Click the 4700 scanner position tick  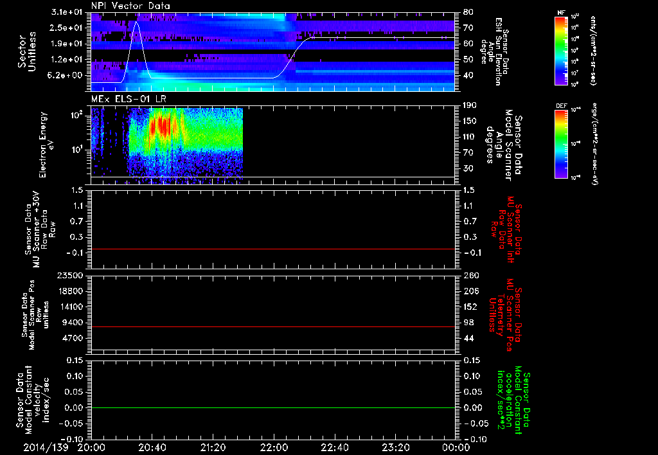click(x=72, y=338)
